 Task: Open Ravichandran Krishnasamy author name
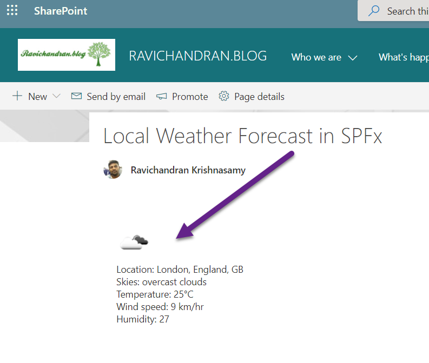(x=188, y=170)
